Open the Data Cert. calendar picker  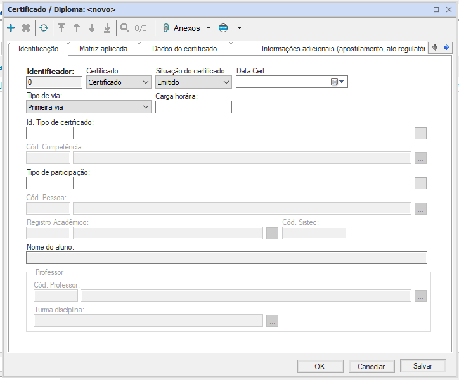[337, 82]
